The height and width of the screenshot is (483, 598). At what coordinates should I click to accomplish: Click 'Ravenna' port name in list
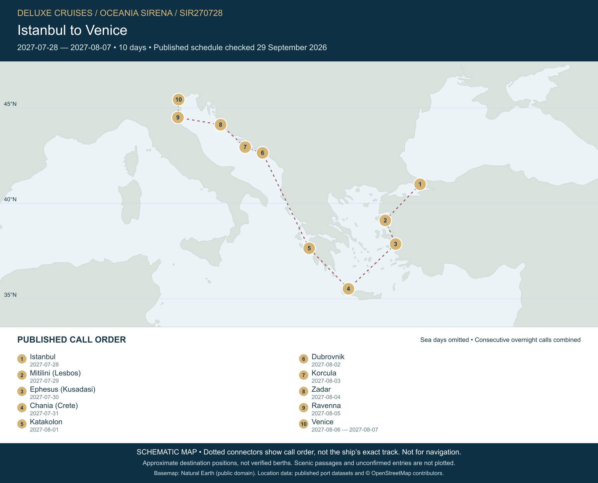tap(326, 406)
